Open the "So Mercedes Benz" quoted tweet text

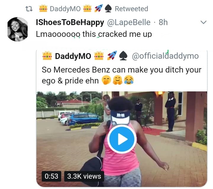[122, 75]
